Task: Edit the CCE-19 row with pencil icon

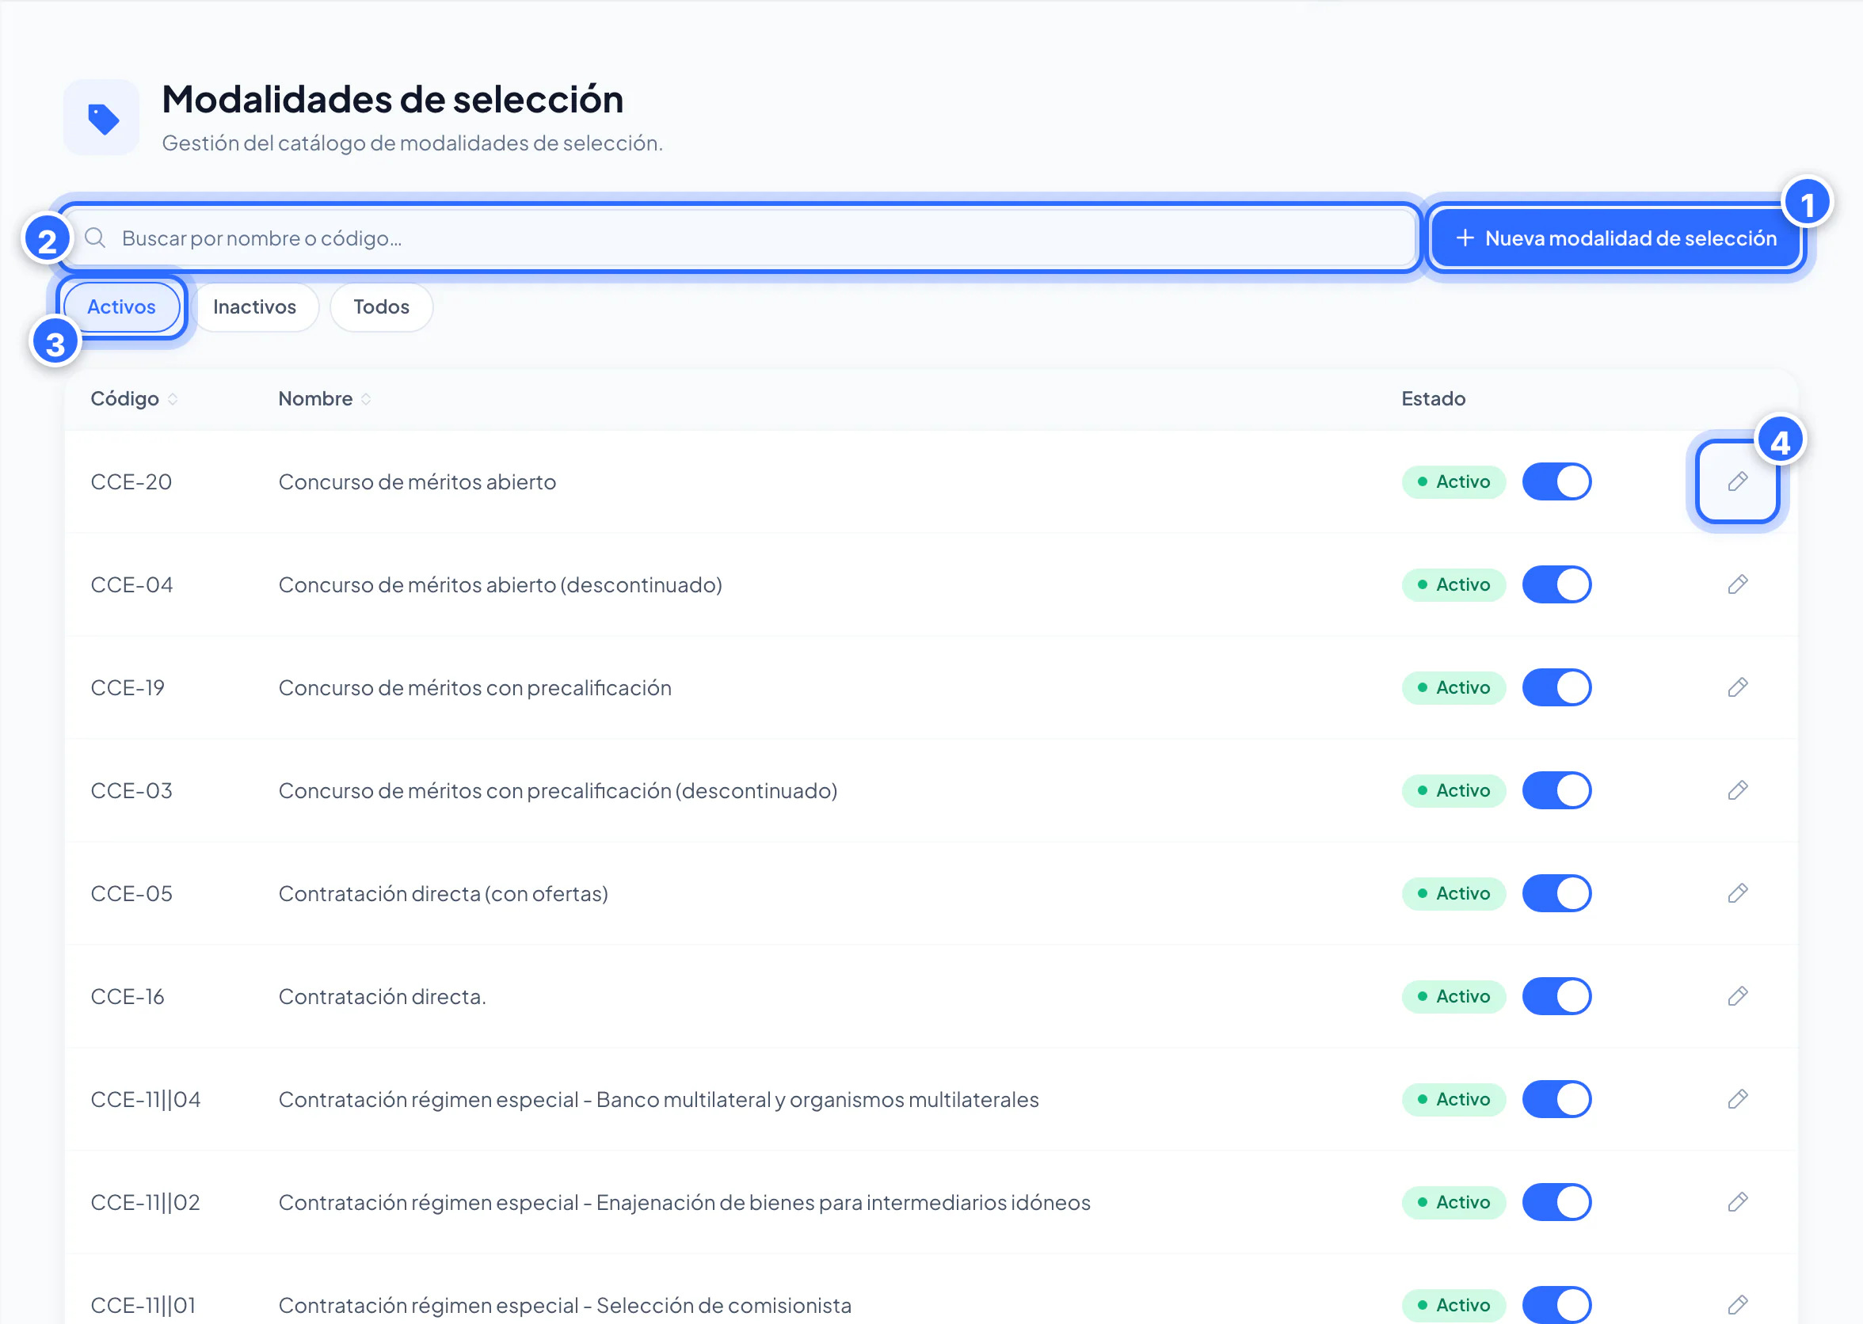Action: coord(1736,687)
